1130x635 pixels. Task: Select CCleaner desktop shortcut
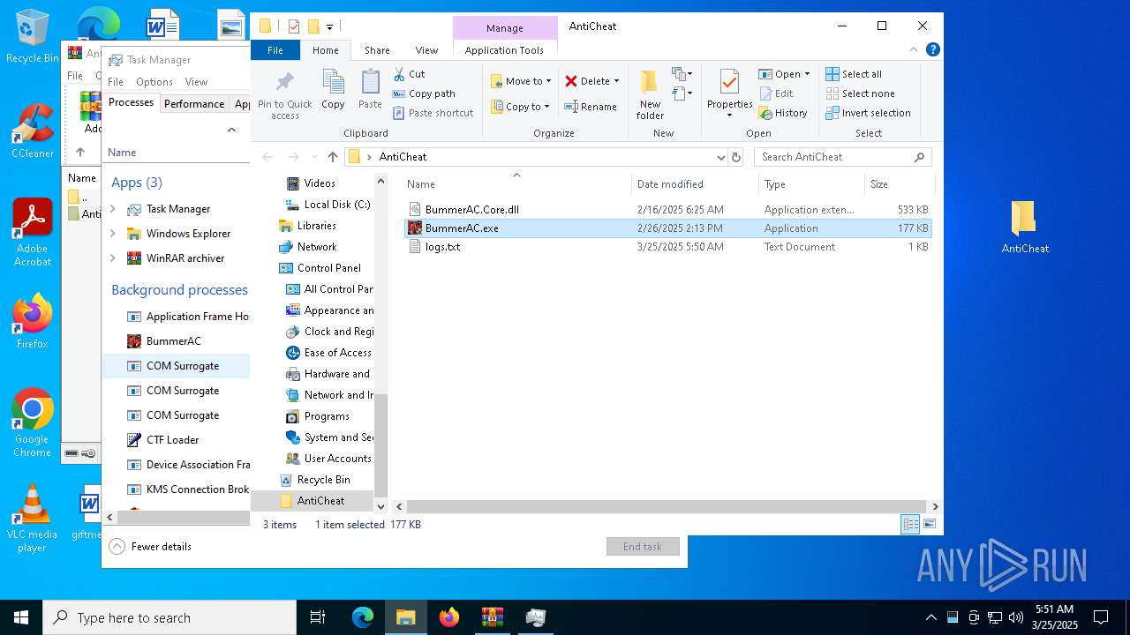coord(33,131)
